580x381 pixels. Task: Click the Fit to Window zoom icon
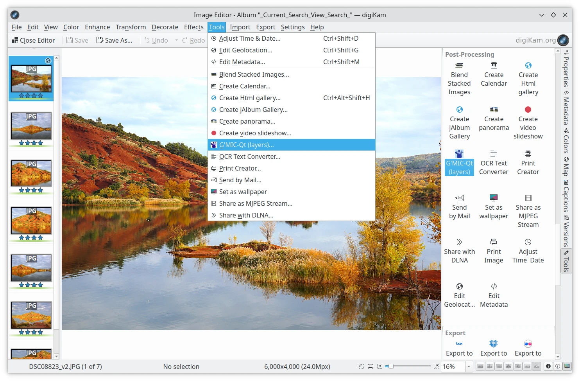click(x=370, y=367)
